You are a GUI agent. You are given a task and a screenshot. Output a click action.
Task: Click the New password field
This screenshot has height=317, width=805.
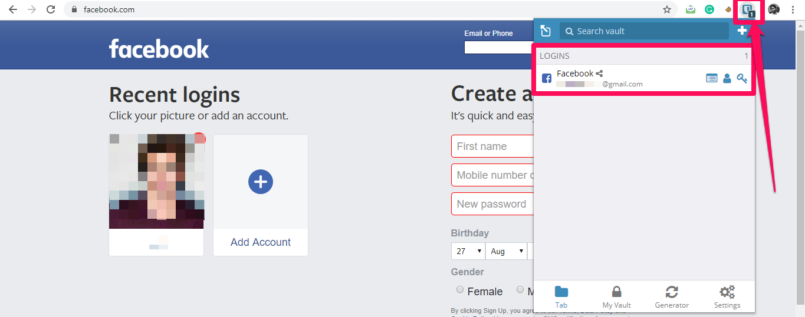[x=493, y=204]
